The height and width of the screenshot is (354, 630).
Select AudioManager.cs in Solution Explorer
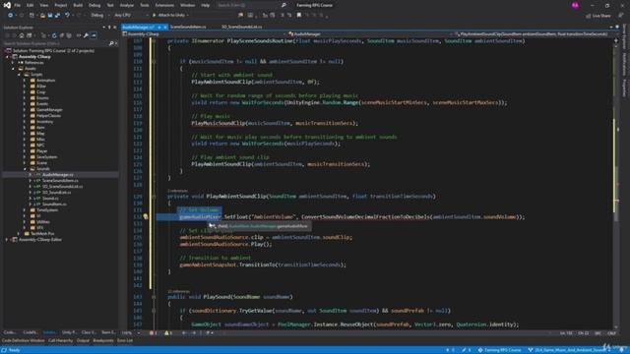click(58, 175)
